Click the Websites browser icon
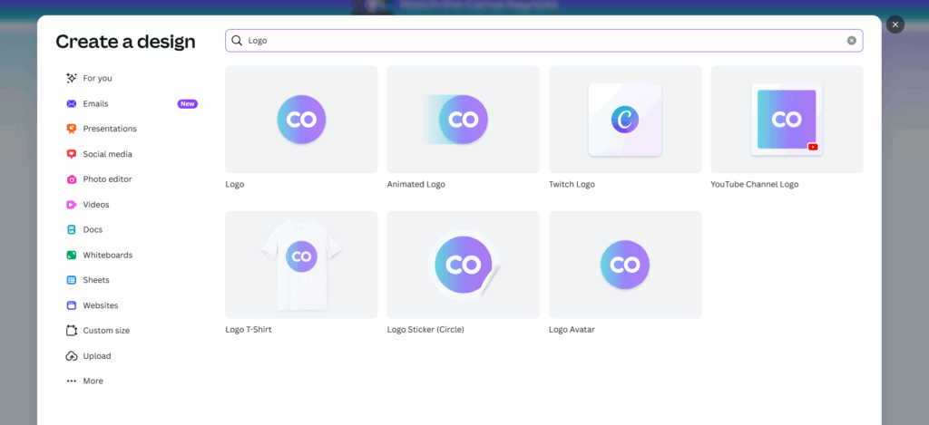The height and width of the screenshot is (425, 929). tap(72, 305)
